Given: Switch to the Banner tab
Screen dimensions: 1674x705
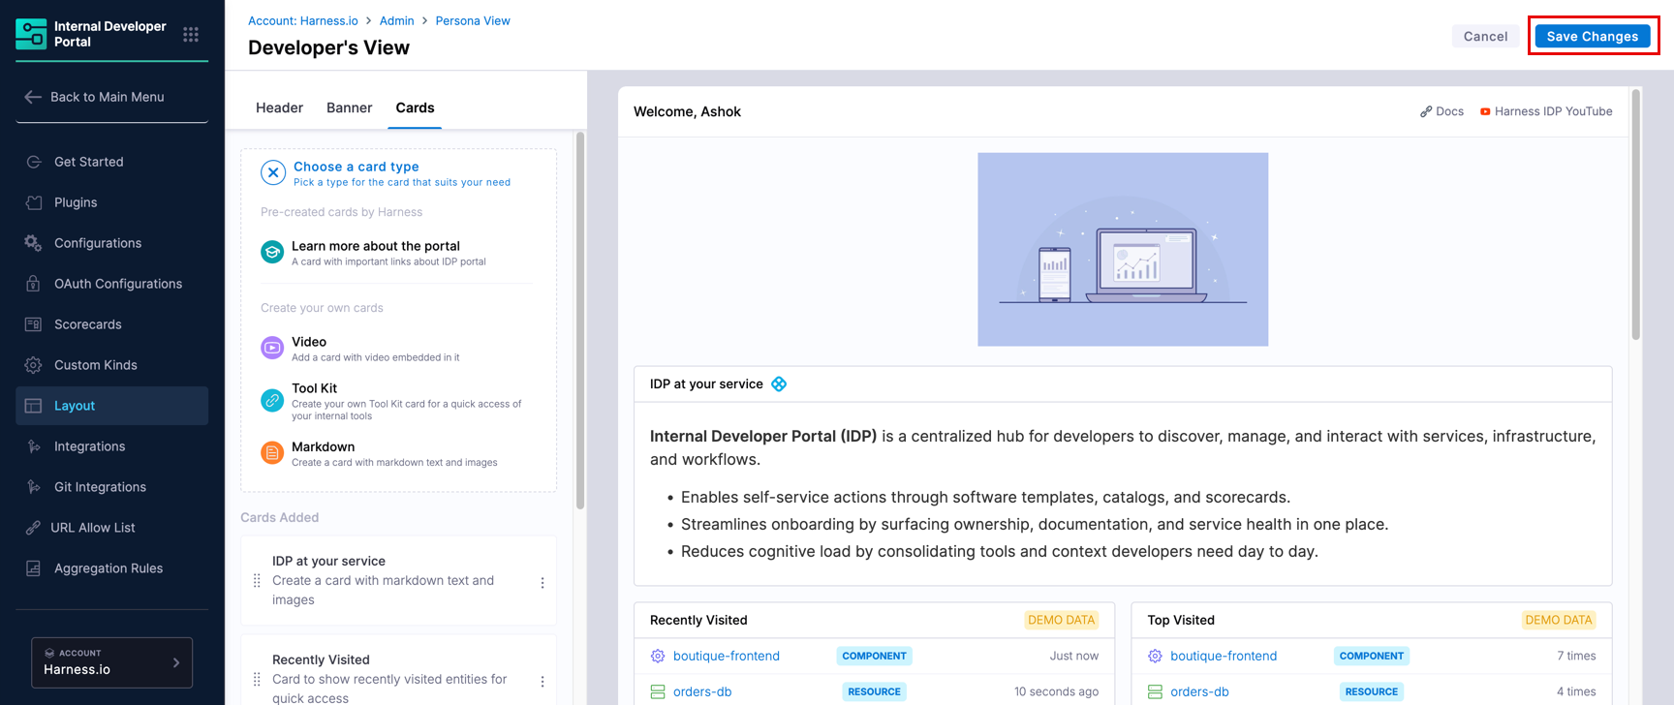Looking at the screenshot, I should tap(349, 107).
